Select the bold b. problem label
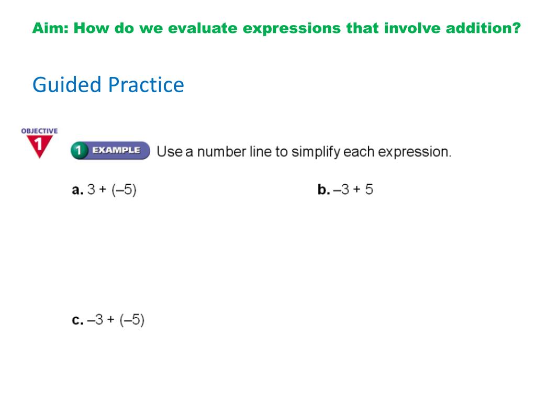536x402 pixels. (323, 189)
